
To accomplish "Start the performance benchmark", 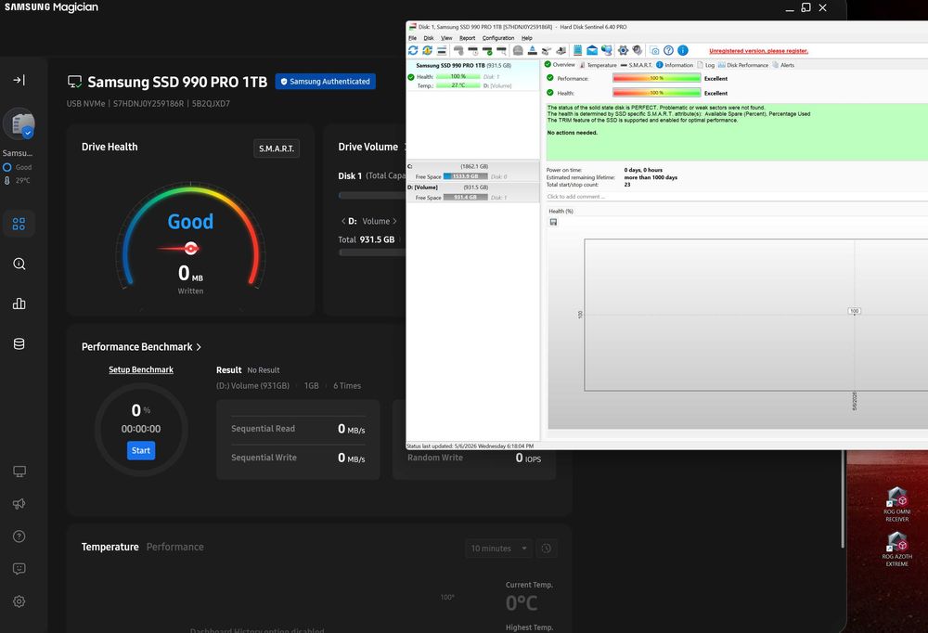I will coord(141,451).
